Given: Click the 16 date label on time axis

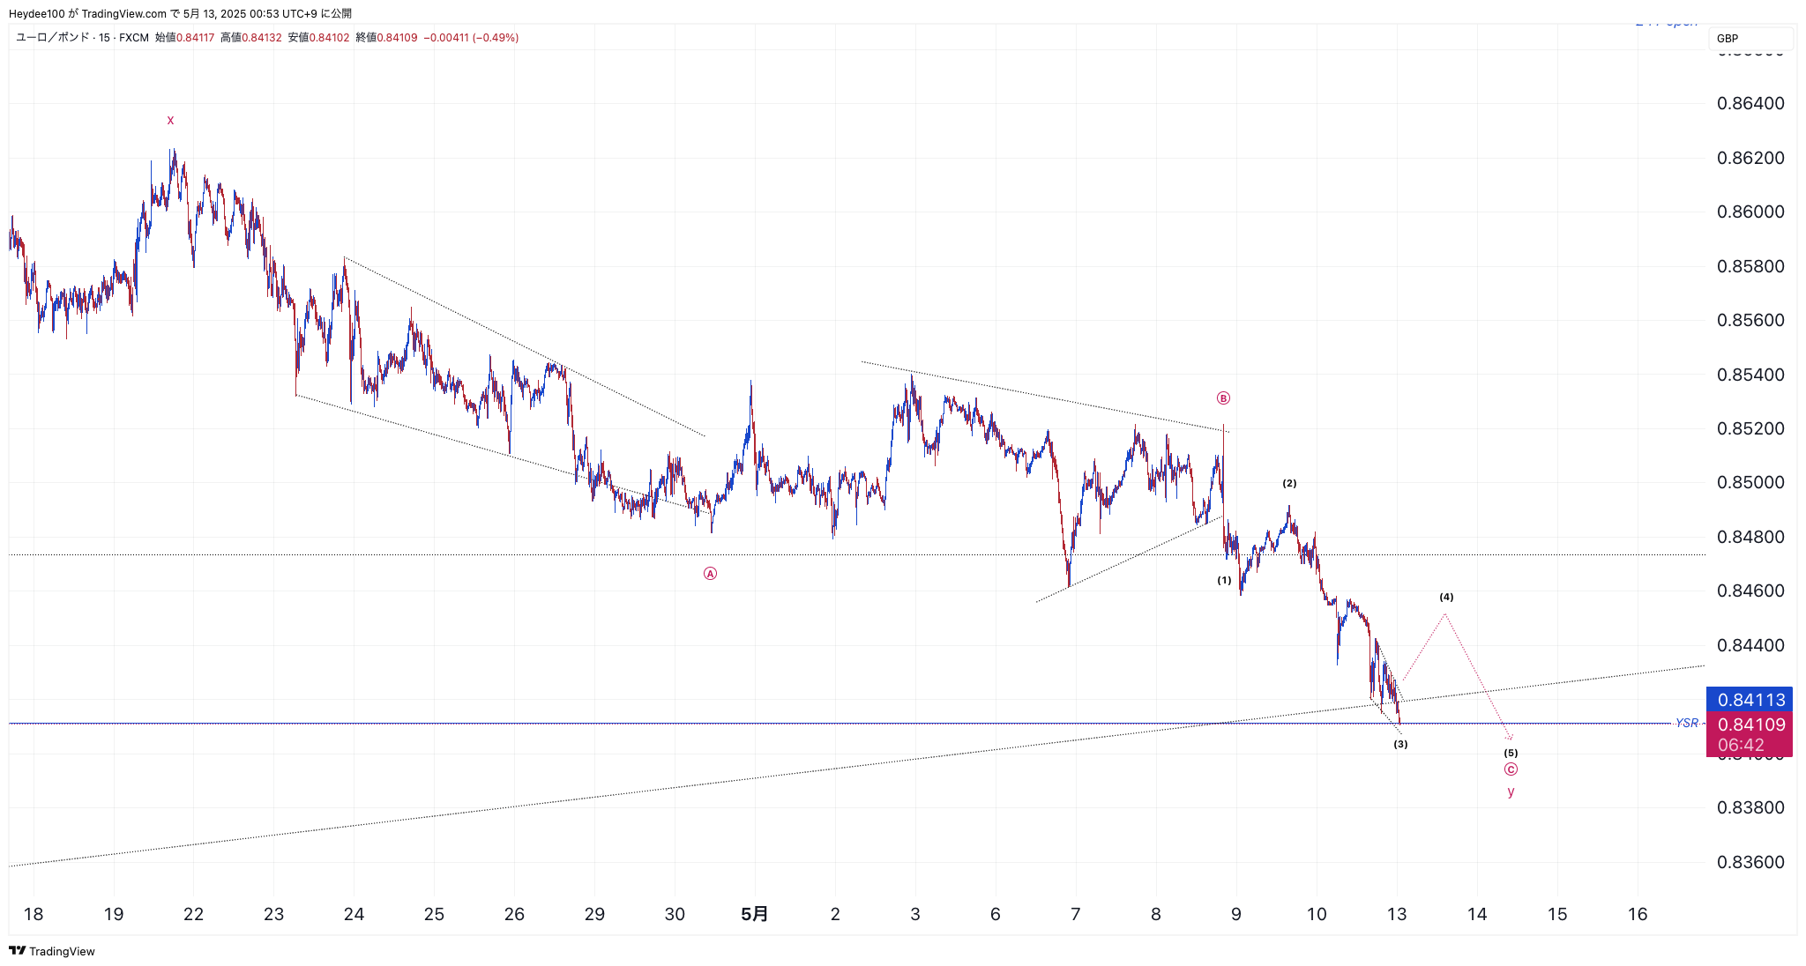Looking at the screenshot, I should [1638, 914].
